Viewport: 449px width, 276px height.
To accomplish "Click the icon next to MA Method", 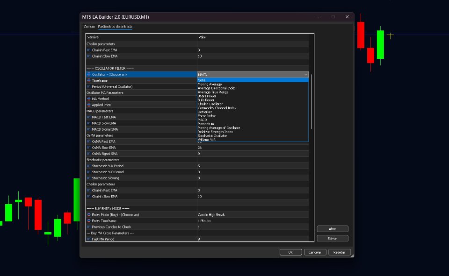I will 89,99.
